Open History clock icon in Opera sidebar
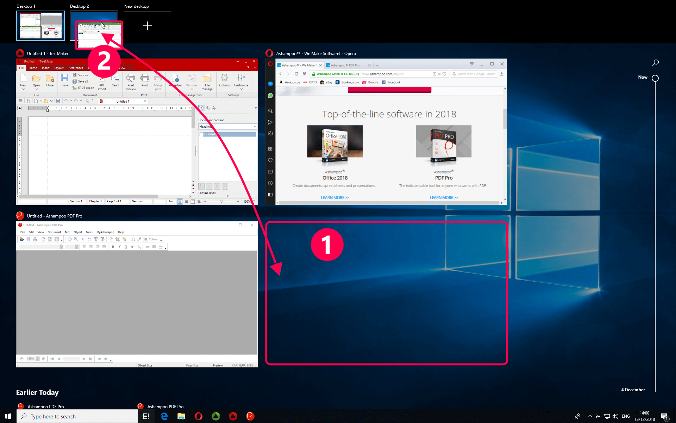676x423 pixels. click(x=270, y=183)
